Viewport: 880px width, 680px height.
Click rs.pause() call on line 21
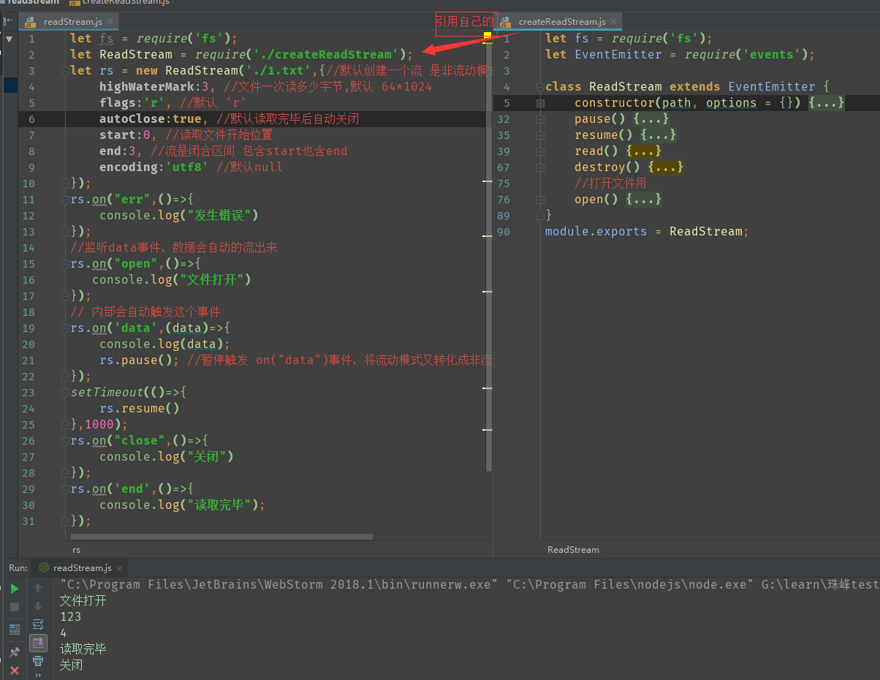(x=140, y=360)
